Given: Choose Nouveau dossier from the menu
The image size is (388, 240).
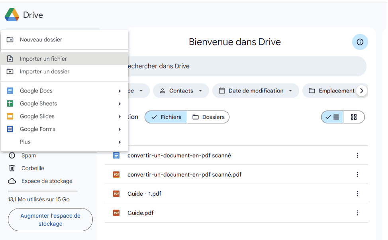Looking at the screenshot, I should coord(65,39).
